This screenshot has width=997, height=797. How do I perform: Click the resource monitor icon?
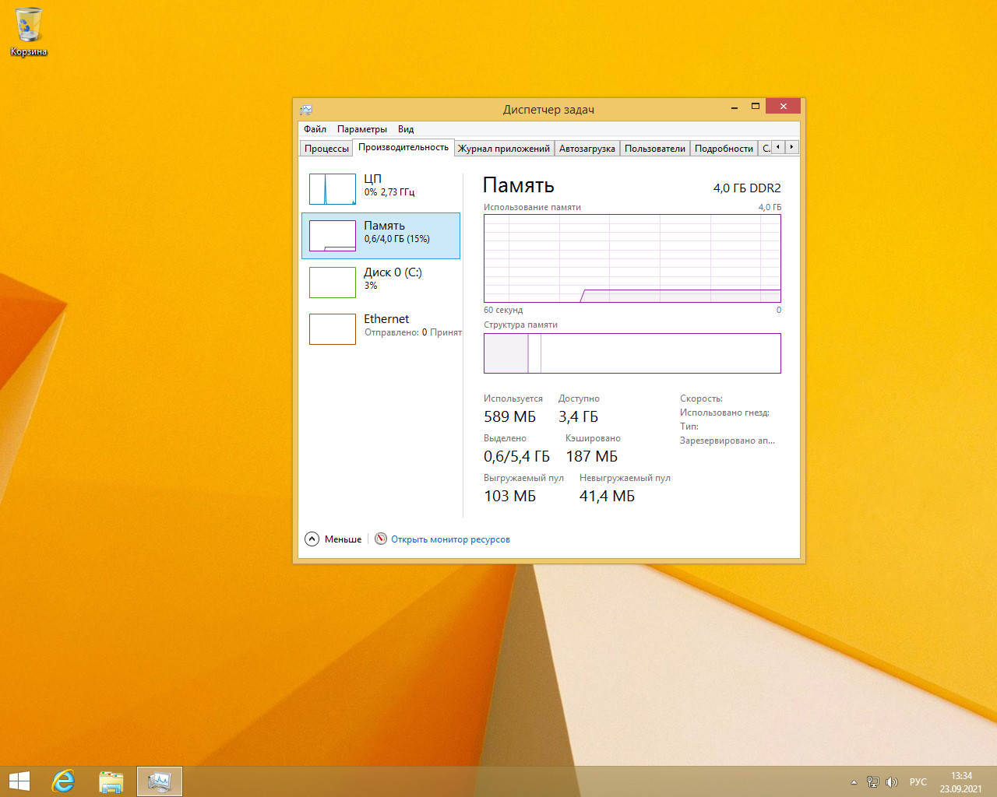(x=381, y=539)
